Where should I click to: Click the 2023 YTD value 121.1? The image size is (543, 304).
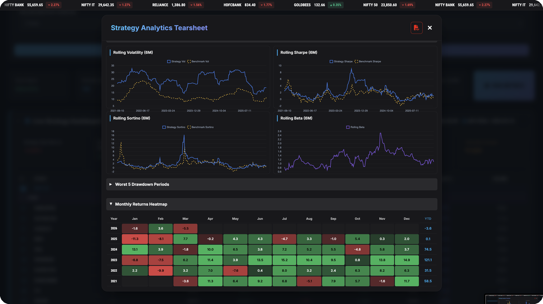(428, 260)
